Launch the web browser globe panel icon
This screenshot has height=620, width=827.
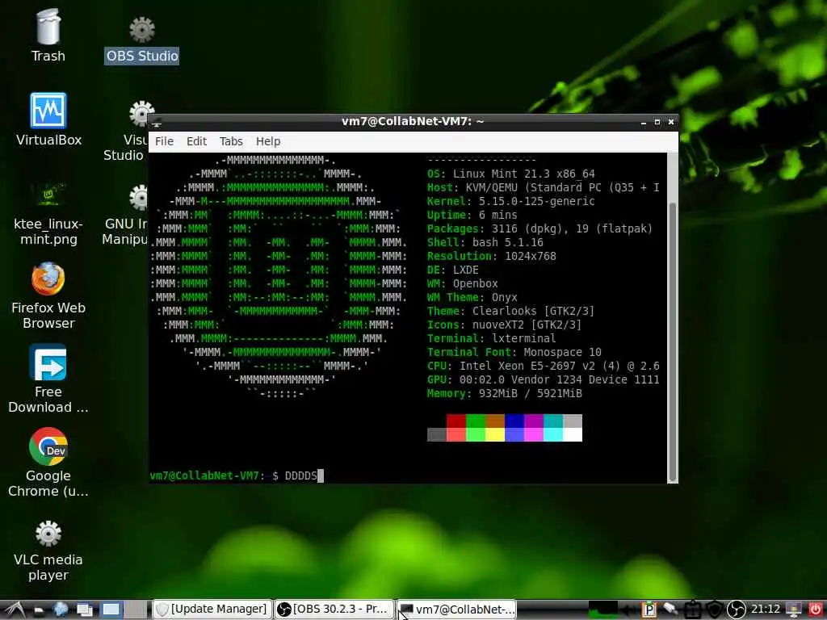(61, 610)
